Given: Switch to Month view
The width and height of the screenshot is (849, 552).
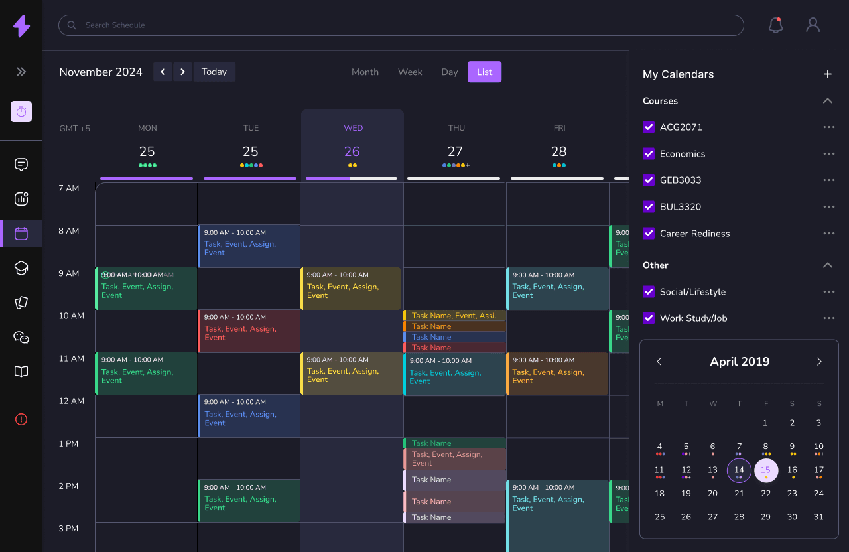Looking at the screenshot, I should [365, 72].
